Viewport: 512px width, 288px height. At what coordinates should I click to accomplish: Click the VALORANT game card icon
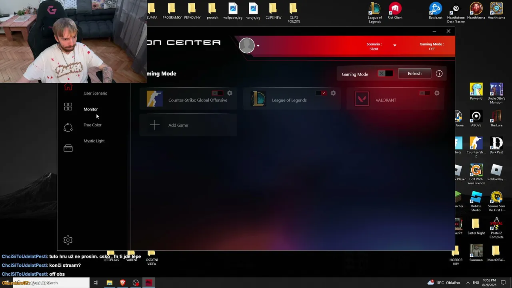(x=362, y=99)
